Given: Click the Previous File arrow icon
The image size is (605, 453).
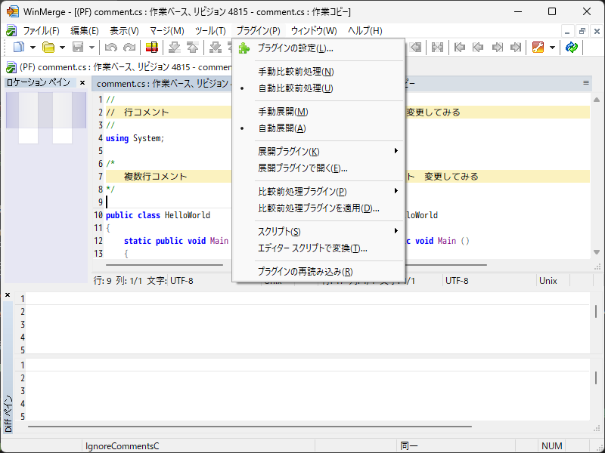Looking at the screenshot, I should (478, 48).
